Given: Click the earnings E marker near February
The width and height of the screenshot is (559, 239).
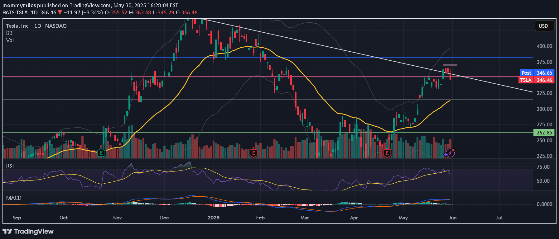Looking at the screenshot, I should pyautogui.click(x=253, y=153).
